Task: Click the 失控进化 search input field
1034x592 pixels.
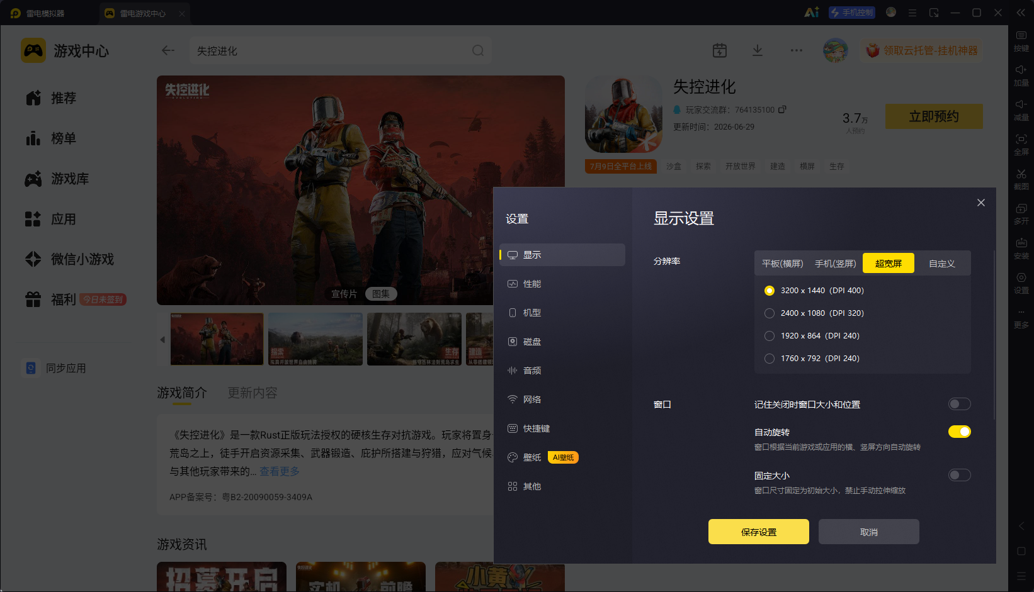Action: [x=340, y=50]
